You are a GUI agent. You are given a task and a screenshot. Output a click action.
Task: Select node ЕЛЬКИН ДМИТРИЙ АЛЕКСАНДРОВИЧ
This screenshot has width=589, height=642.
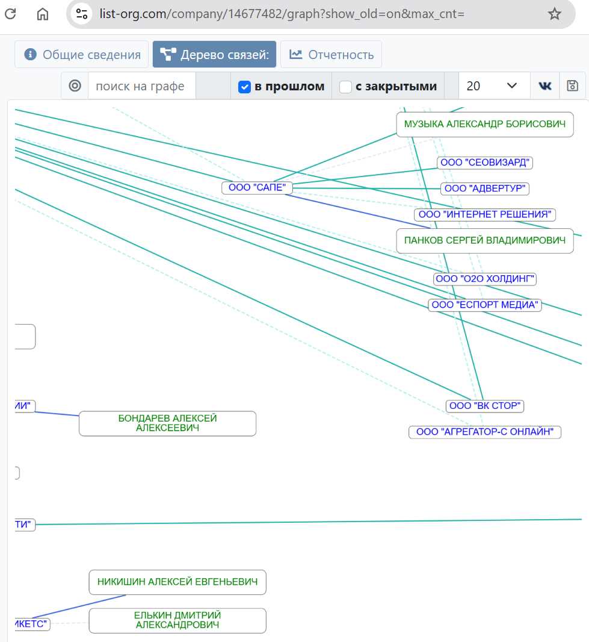click(x=177, y=620)
